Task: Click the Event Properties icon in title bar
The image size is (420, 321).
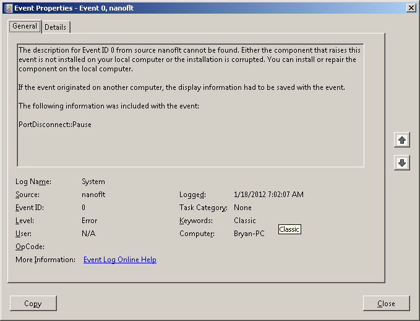Action: click(8, 7)
